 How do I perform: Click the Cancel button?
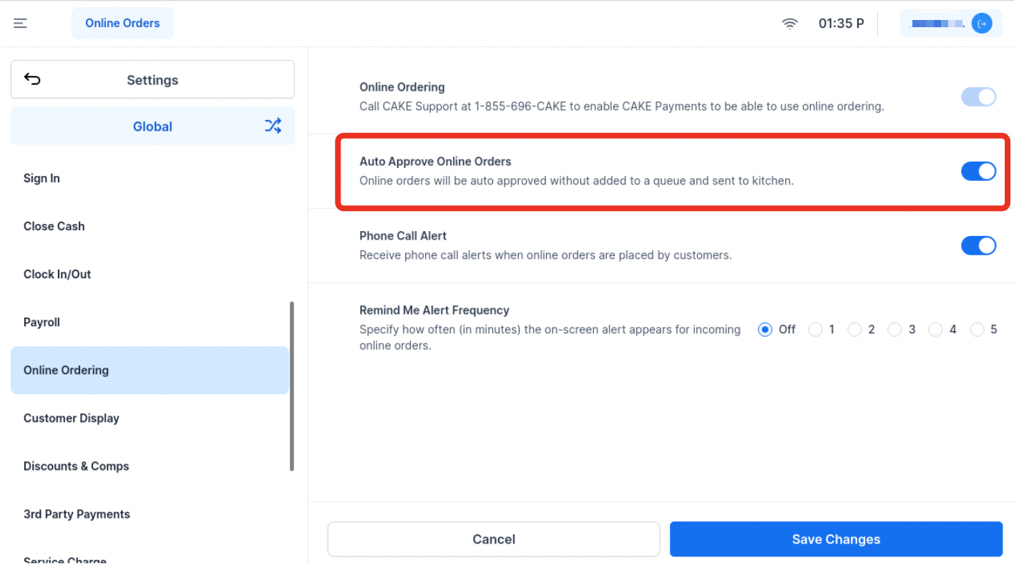(x=494, y=539)
